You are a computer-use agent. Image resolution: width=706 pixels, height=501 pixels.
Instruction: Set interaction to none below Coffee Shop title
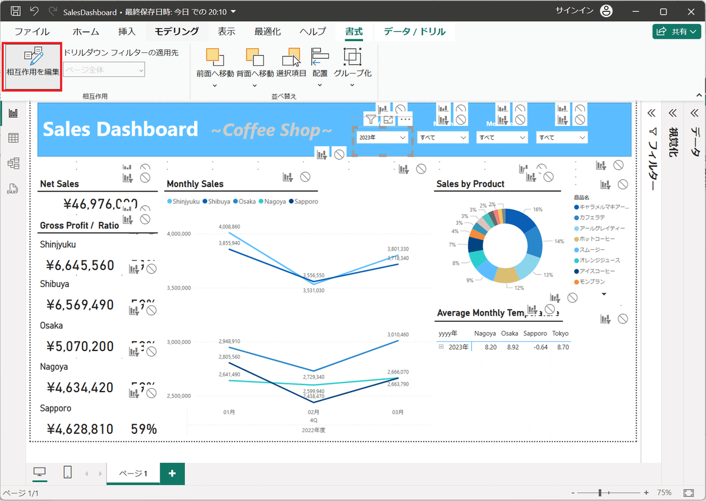(x=339, y=154)
